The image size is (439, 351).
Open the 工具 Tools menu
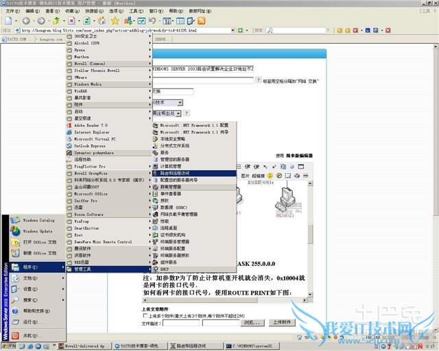click(136, 11)
